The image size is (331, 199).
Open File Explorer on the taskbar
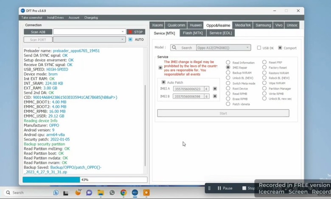[x=101, y=193]
